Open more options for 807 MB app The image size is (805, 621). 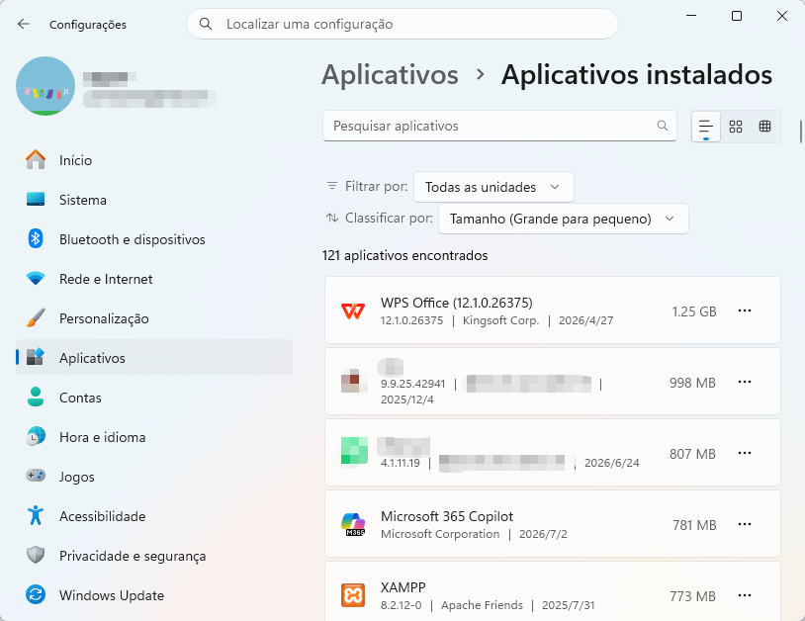(745, 453)
